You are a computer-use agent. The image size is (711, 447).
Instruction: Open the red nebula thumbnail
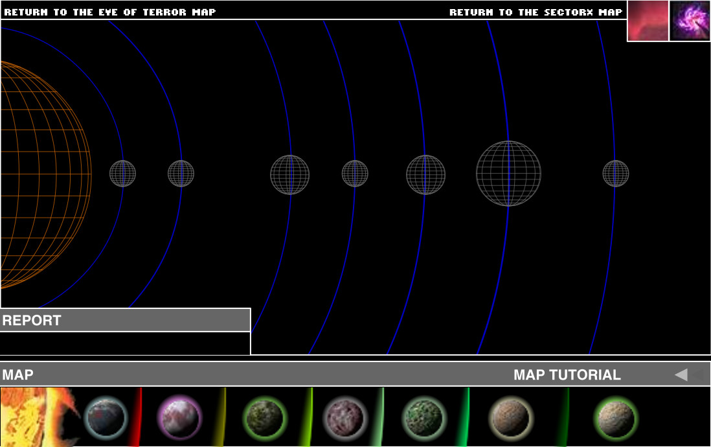coord(648,21)
